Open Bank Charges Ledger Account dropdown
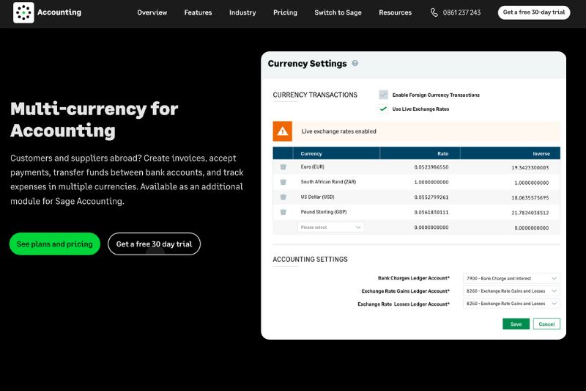Image resolution: width=586 pixels, height=391 pixels. pyautogui.click(x=511, y=278)
